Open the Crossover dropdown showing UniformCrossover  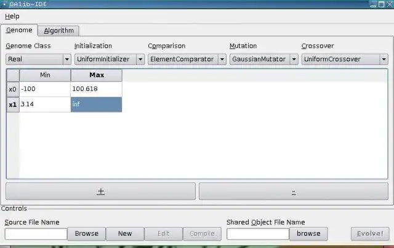[x=345, y=60]
